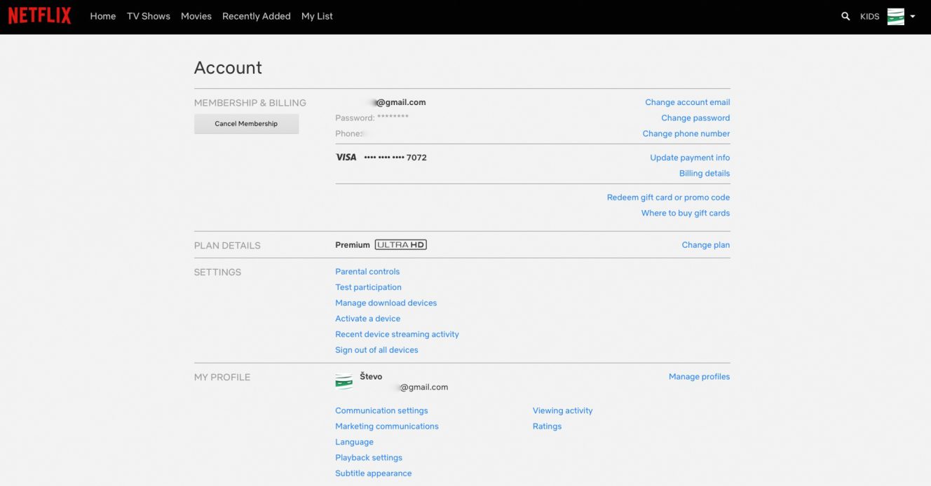Open Recently Added in the navigation
The height and width of the screenshot is (486, 931).
coord(257,16)
